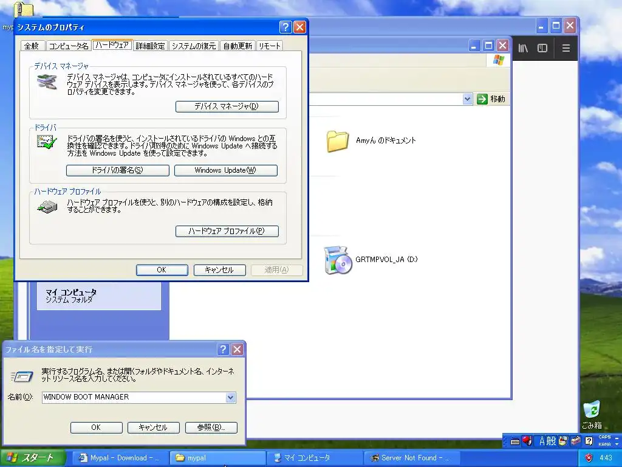Click the IME input mode A indicator
The image size is (622, 467).
point(542,441)
